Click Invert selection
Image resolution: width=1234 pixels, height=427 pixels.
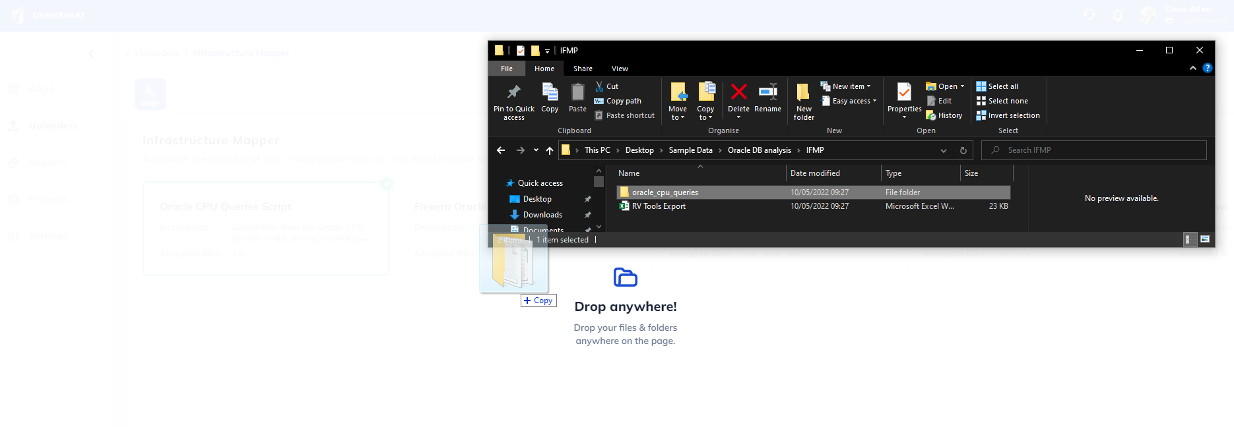pos(1008,115)
